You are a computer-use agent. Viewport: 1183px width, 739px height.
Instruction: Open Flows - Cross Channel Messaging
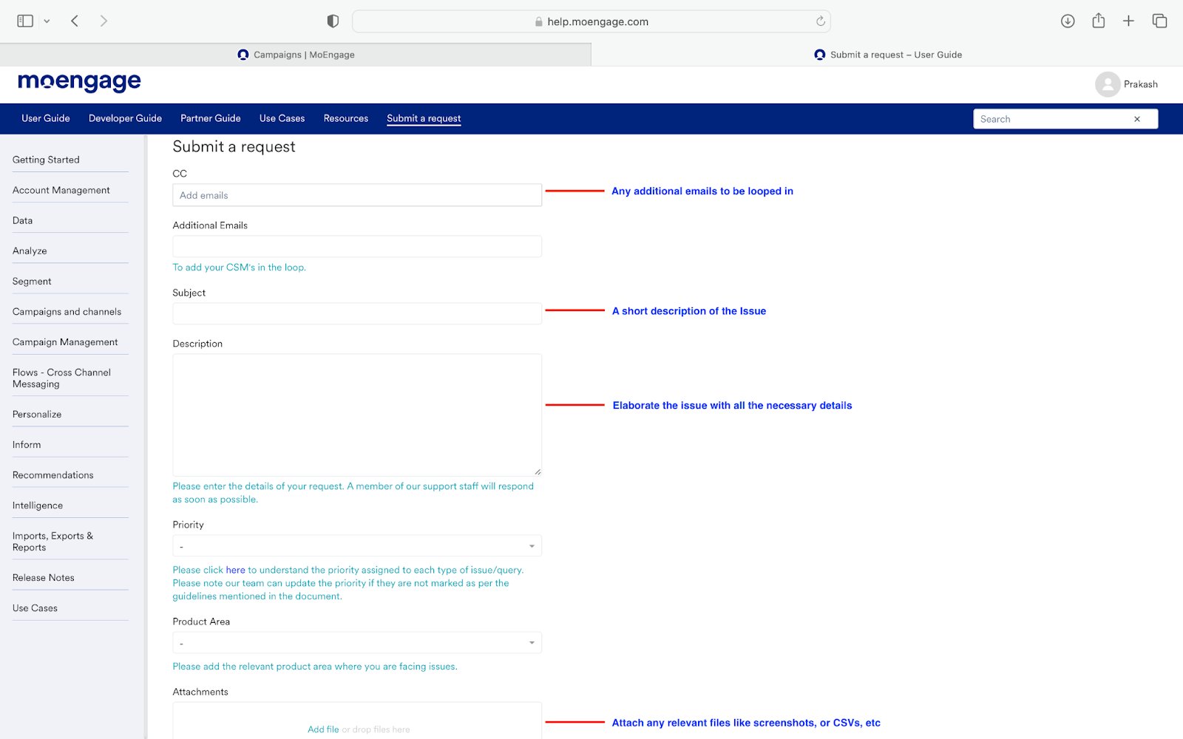tap(61, 378)
